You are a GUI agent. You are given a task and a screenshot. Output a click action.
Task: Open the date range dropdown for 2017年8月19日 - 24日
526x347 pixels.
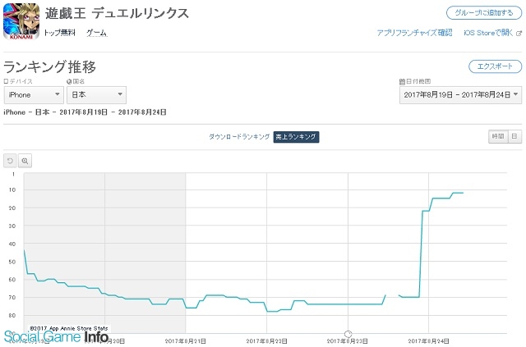pos(460,96)
